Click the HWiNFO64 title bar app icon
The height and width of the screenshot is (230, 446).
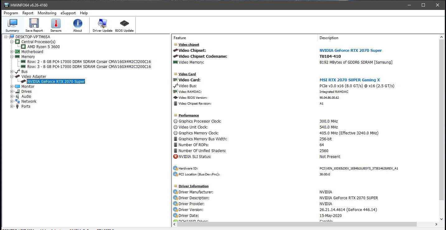coord(7,5)
